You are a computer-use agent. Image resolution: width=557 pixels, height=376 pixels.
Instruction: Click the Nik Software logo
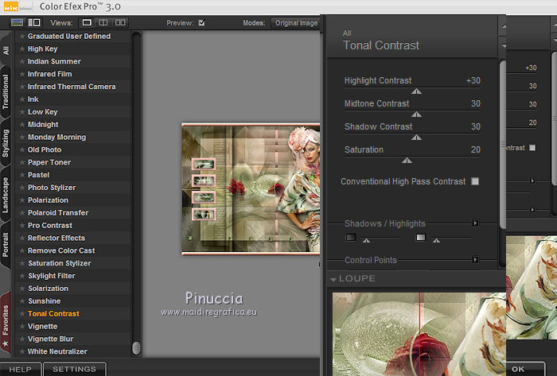pos(18,6)
